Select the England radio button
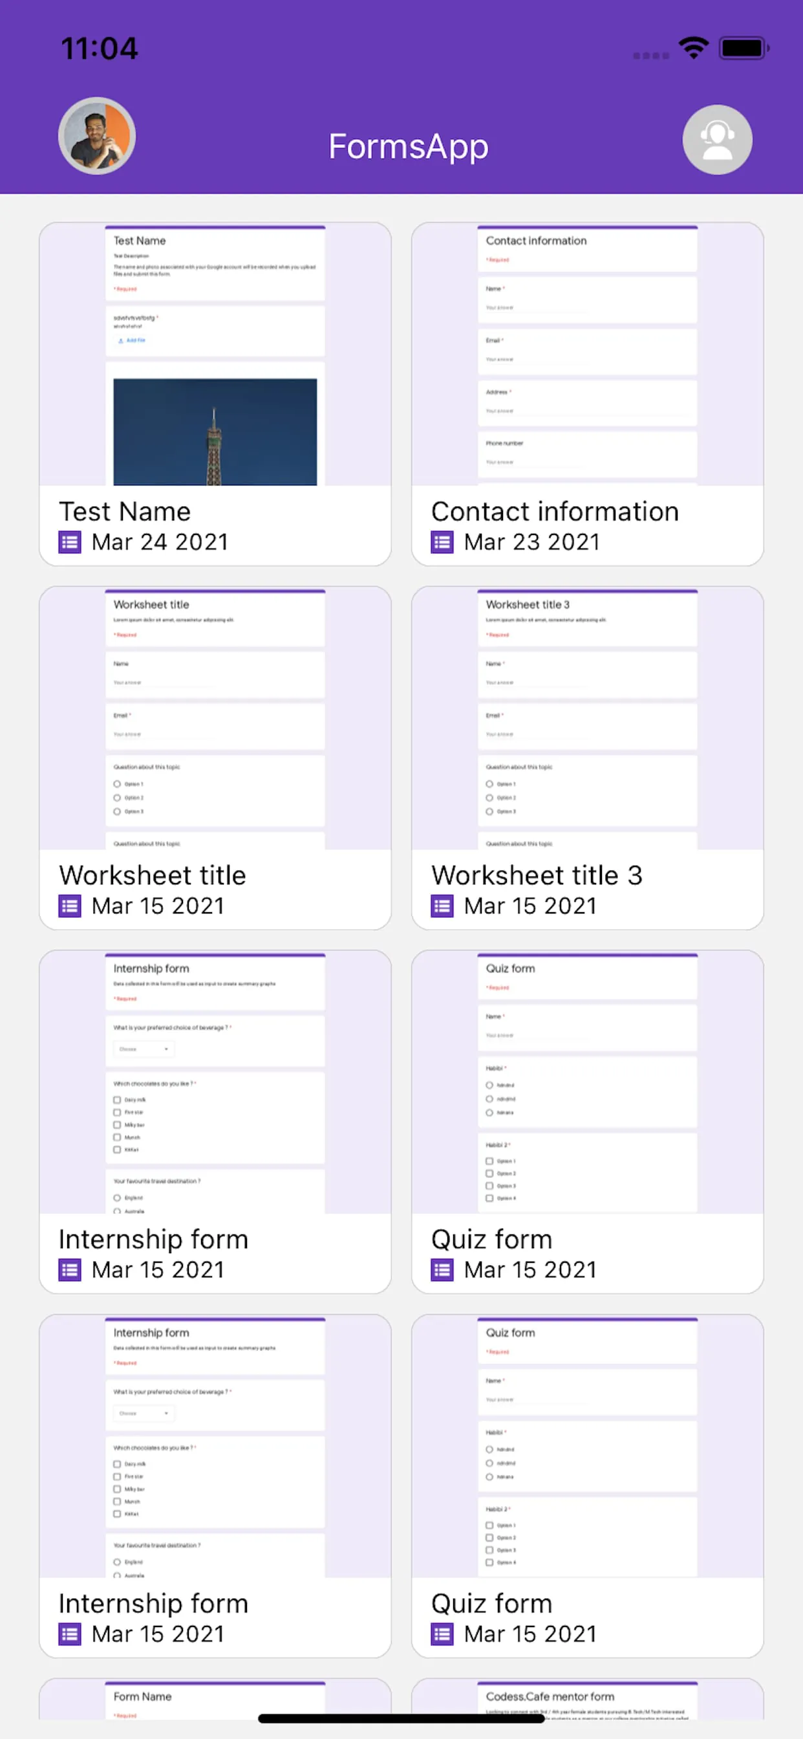This screenshot has width=803, height=1739. pos(117,1198)
